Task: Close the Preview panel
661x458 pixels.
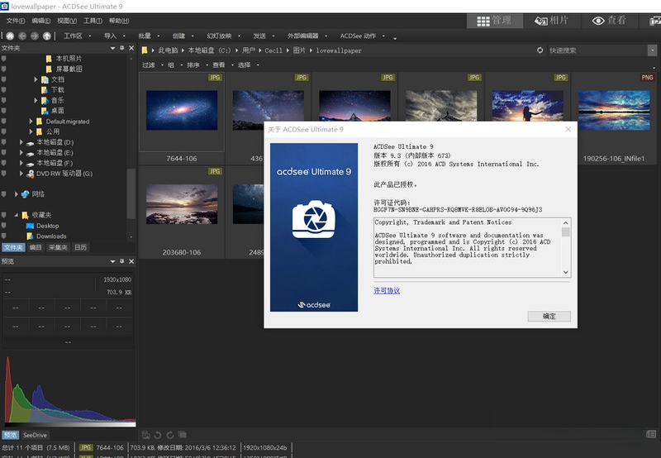Action: (x=131, y=261)
